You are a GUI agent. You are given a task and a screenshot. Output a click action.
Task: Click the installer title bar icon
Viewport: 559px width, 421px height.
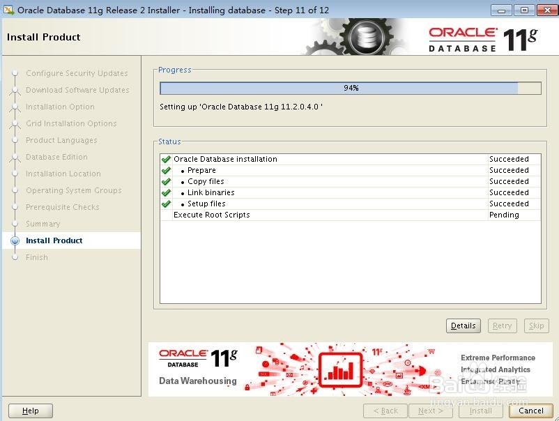tap(8, 10)
